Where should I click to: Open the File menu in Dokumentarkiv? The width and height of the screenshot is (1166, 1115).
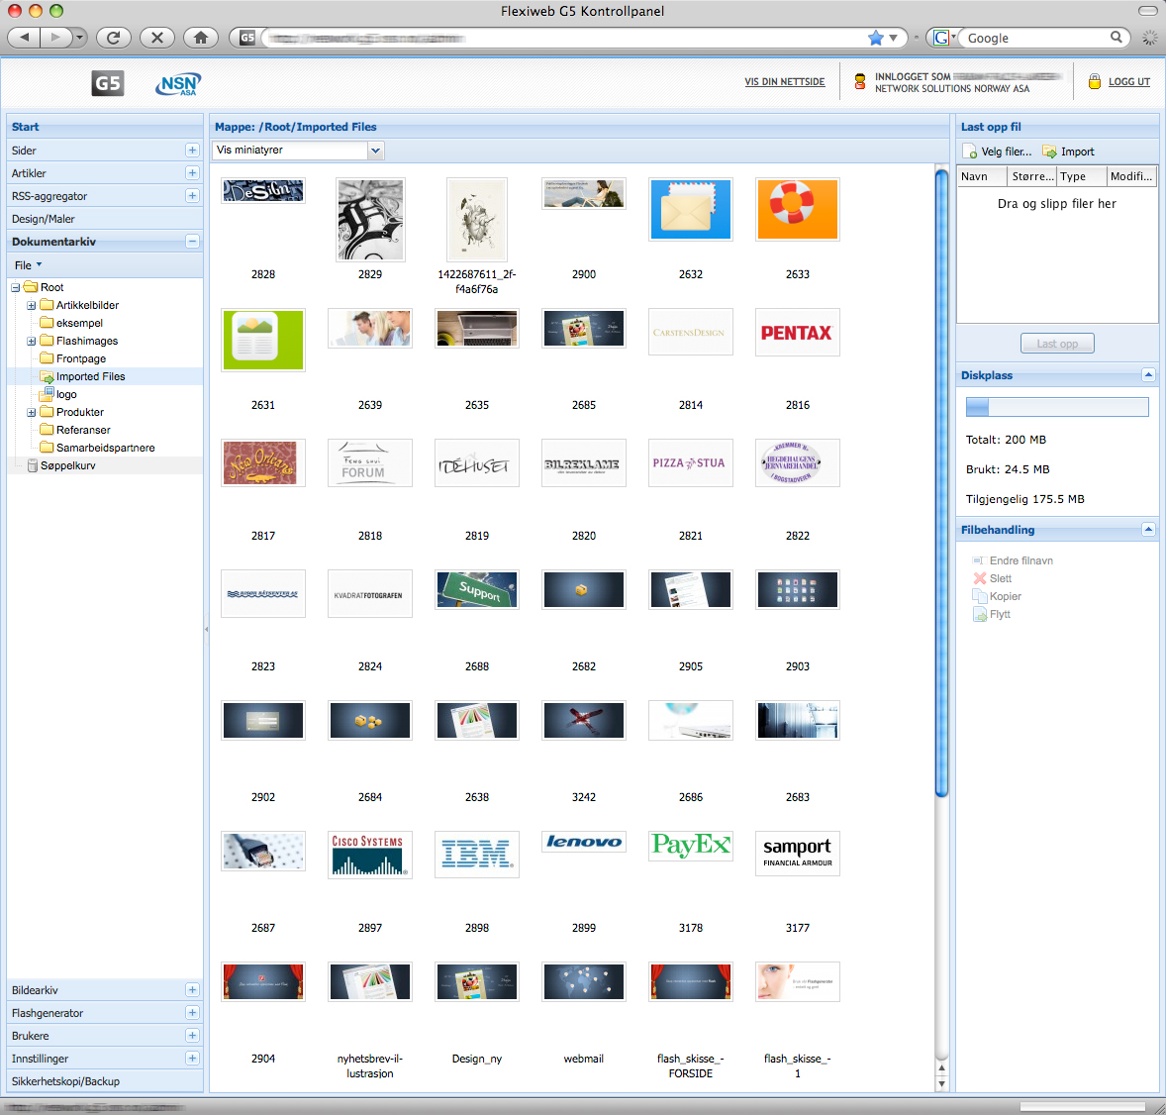click(x=27, y=265)
